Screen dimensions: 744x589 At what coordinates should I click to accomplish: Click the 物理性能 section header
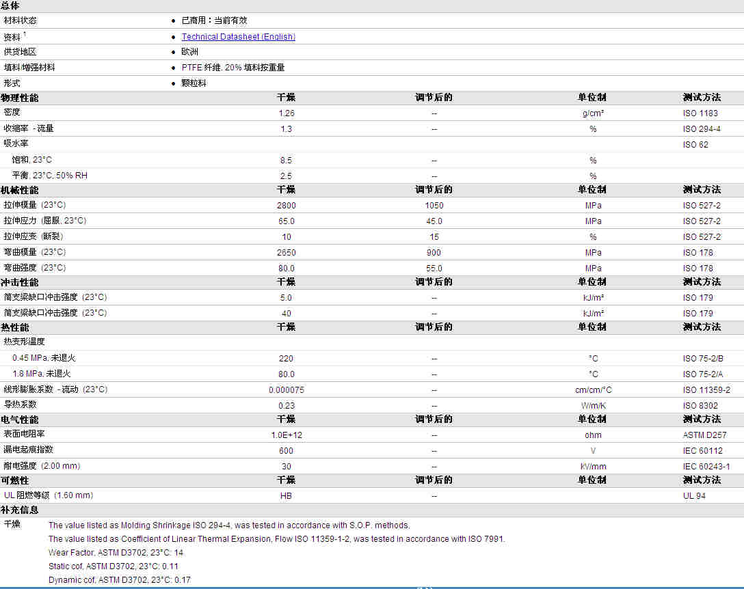click(19, 98)
